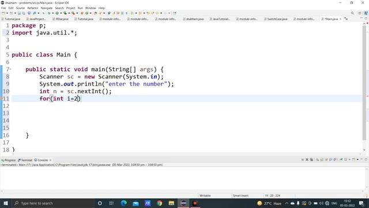Open the Project menu

click(70, 8)
